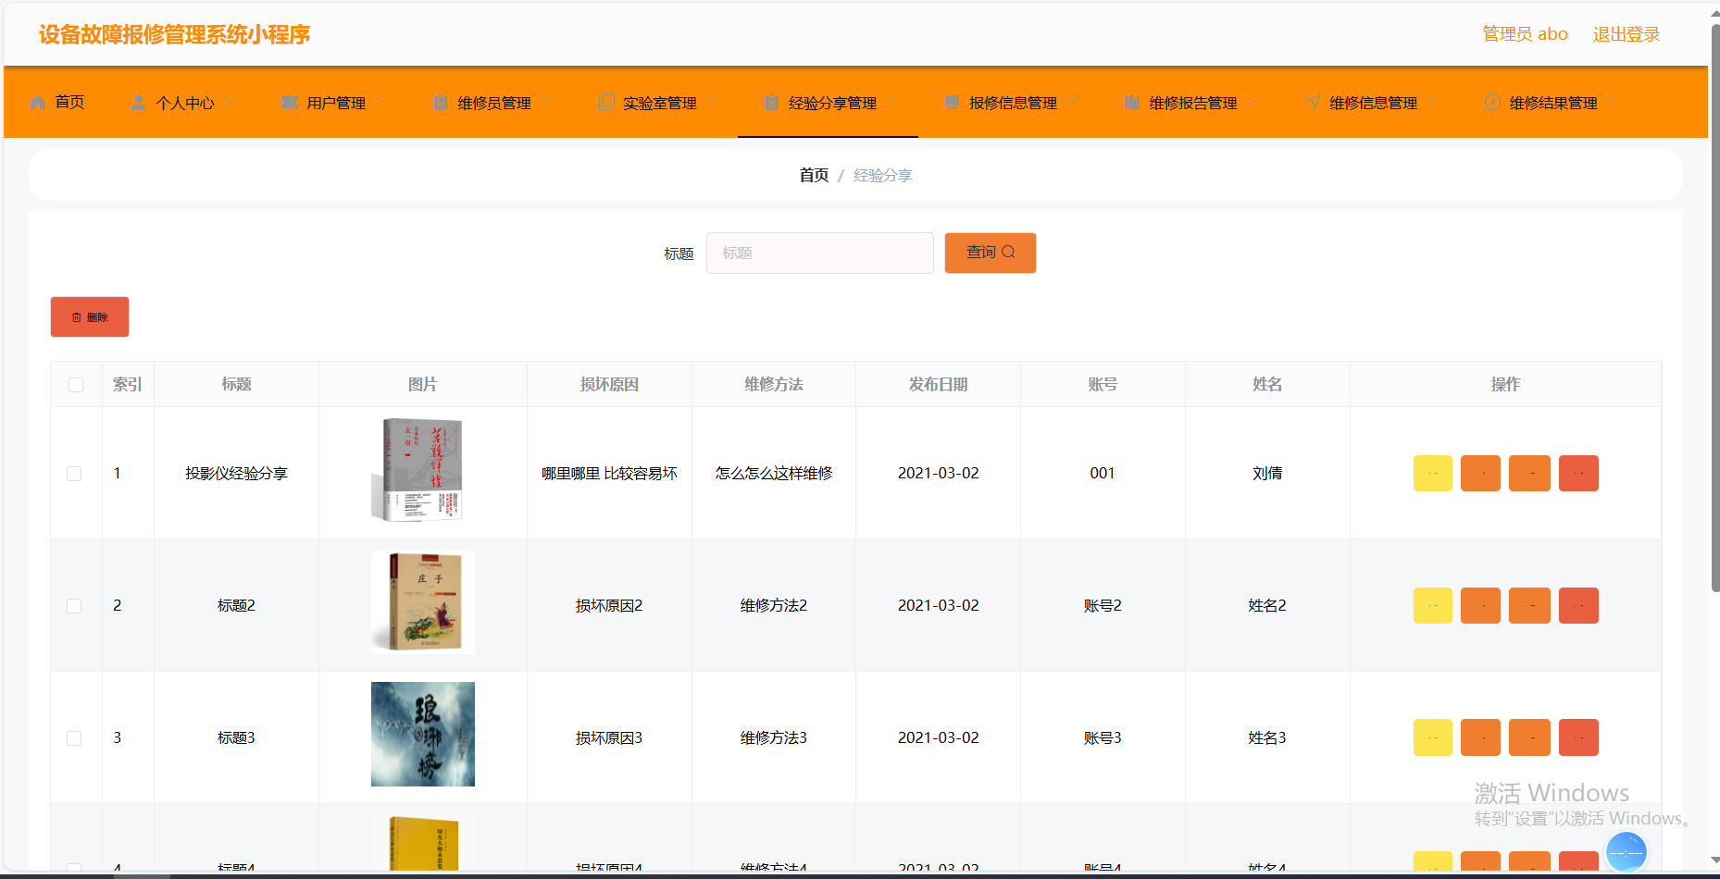Expand the 维修报告管理 dropdown chevron
1720x879 pixels.
(x=1252, y=101)
